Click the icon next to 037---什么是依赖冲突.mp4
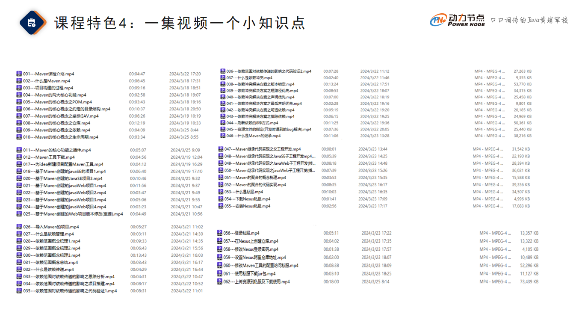This screenshot has width=573, height=320. pos(223,78)
